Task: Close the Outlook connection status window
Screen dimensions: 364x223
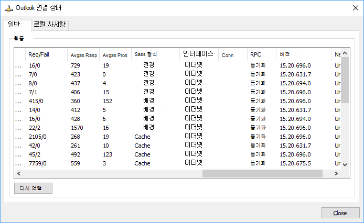Action: [355, 8]
